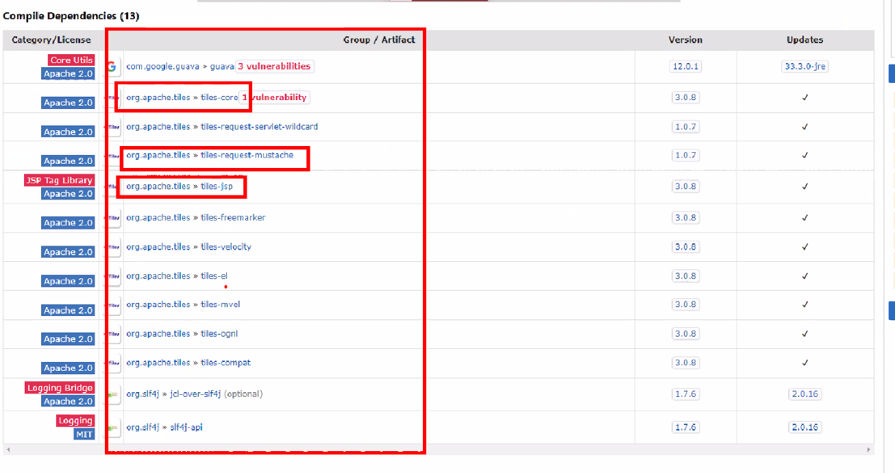Click the horizontal scrollbar right arrow
Screen dimensions: 895x473
[870, 450]
